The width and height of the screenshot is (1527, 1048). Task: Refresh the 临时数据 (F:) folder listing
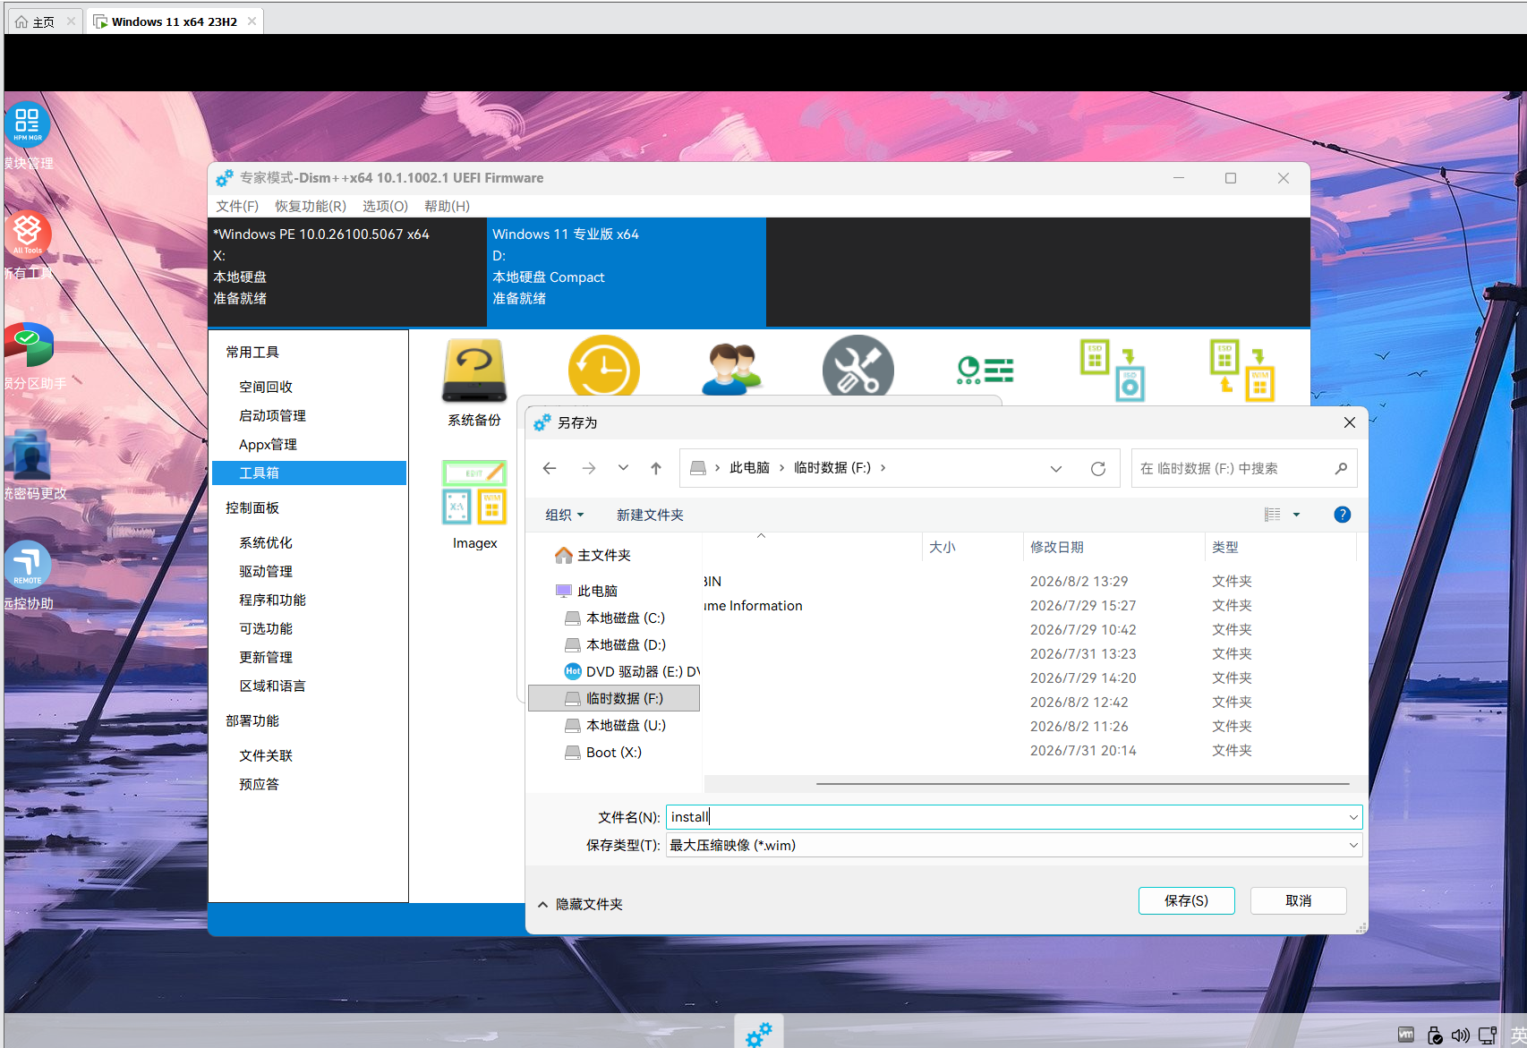click(x=1098, y=468)
